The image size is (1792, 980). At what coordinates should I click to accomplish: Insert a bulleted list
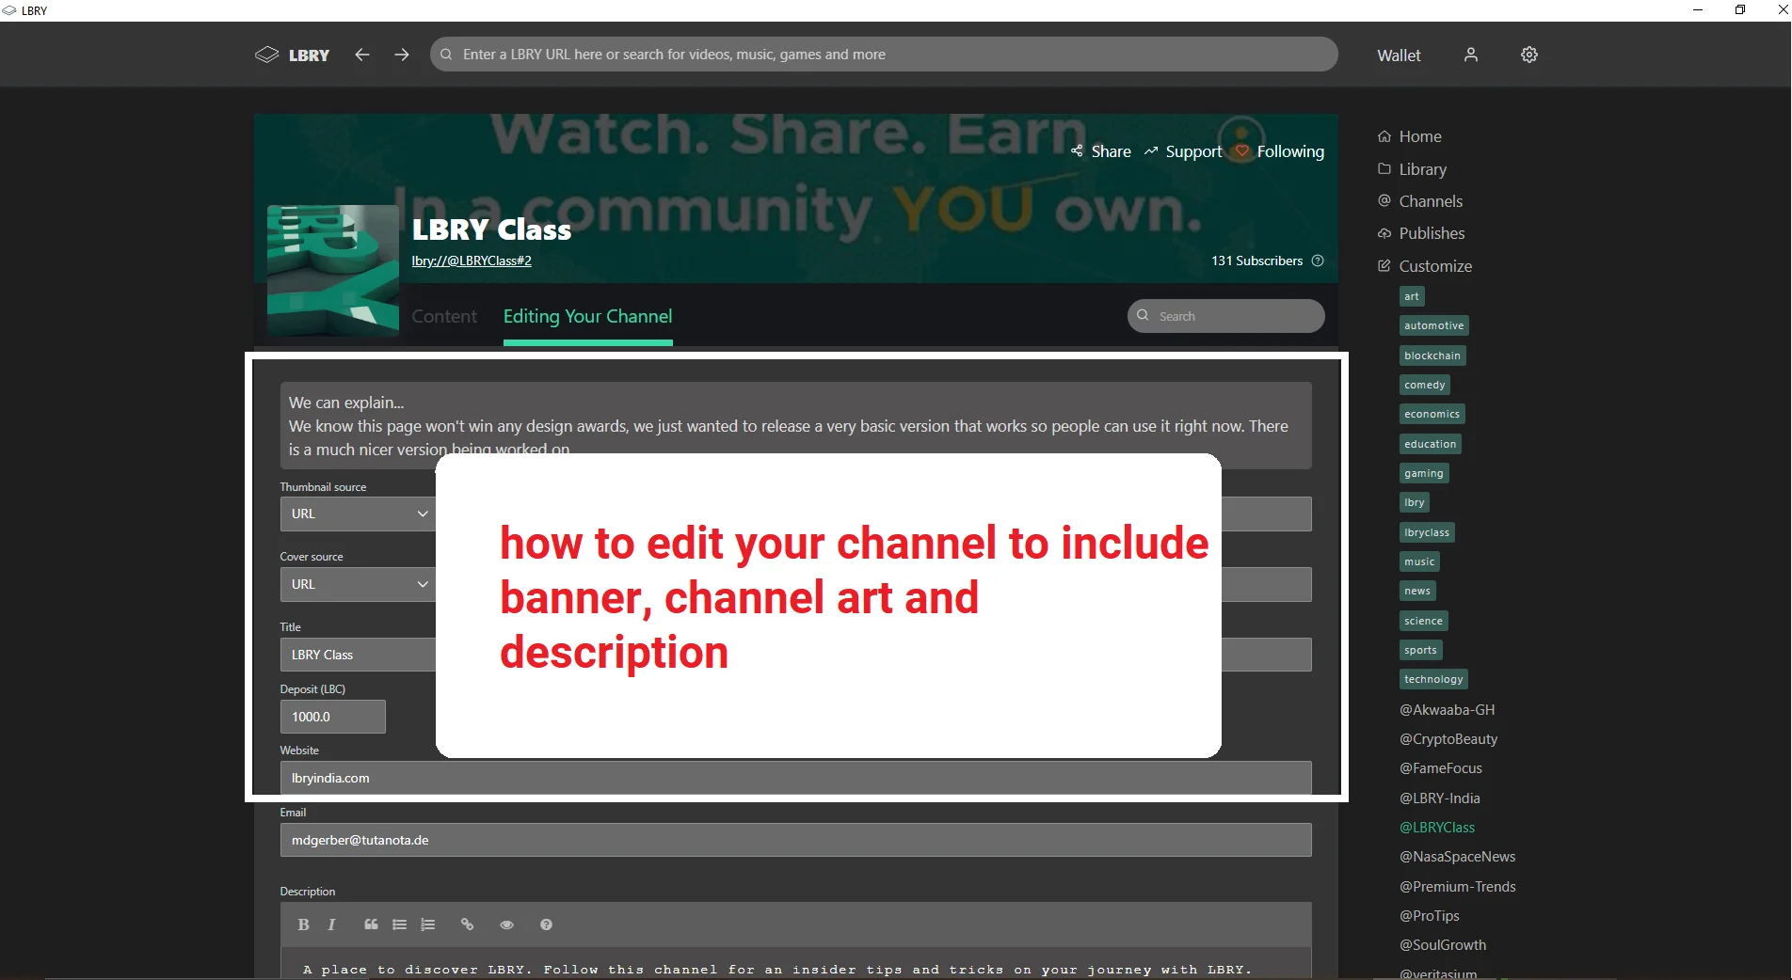(x=399, y=925)
